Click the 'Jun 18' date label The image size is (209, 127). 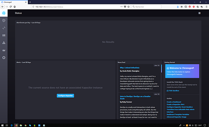[157, 94]
